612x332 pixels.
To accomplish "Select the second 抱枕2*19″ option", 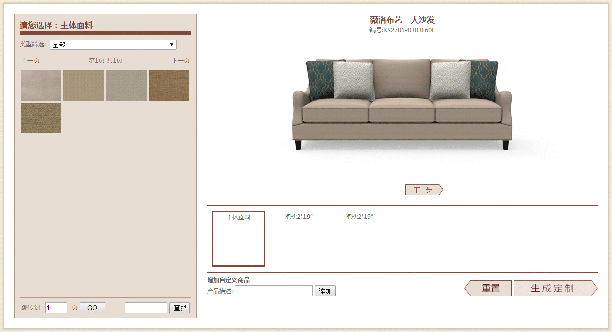I will [359, 217].
